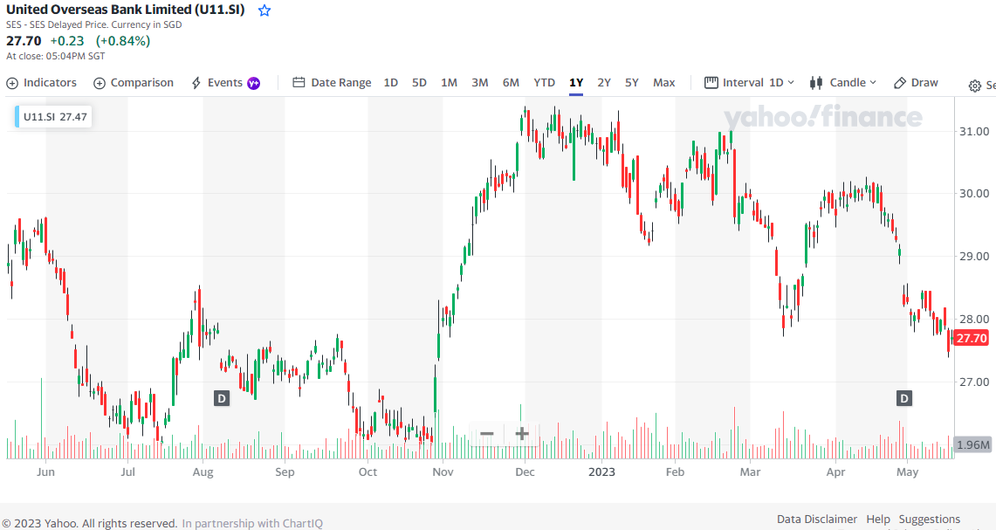Click the 29.00 price axis label
Image resolution: width=996 pixels, height=530 pixels.
click(x=974, y=256)
